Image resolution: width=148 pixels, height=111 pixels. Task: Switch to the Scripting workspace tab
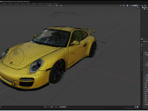(x=55, y=4)
